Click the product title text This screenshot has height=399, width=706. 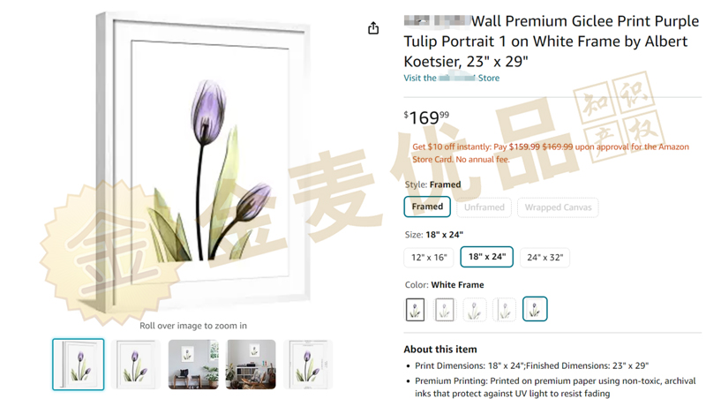(x=551, y=41)
